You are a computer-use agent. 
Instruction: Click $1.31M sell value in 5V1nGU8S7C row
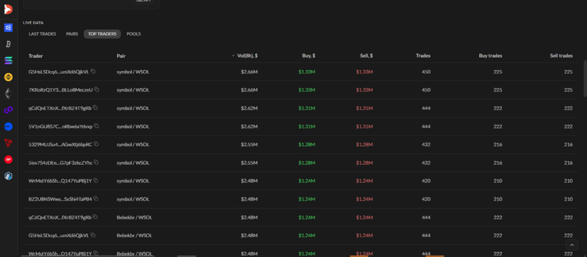[365, 126]
